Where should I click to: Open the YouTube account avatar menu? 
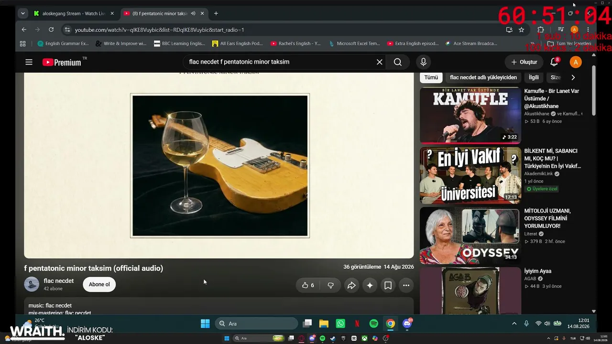click(x=576, y=62)
